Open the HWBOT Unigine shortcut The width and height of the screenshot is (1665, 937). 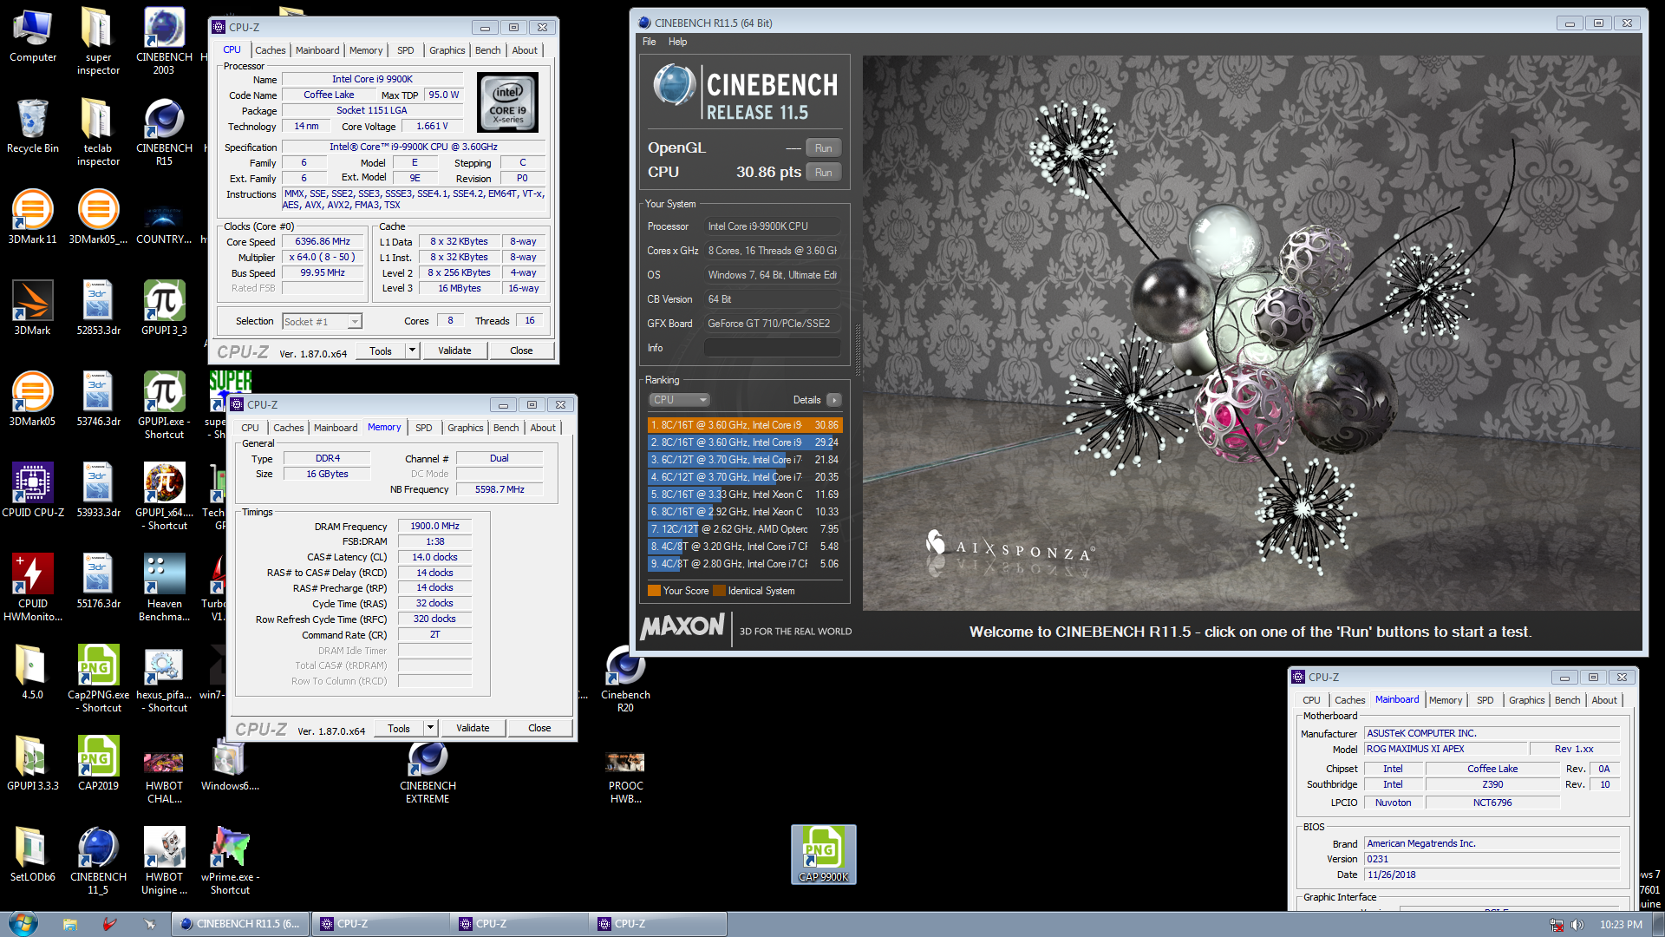(x=164, y=861)
